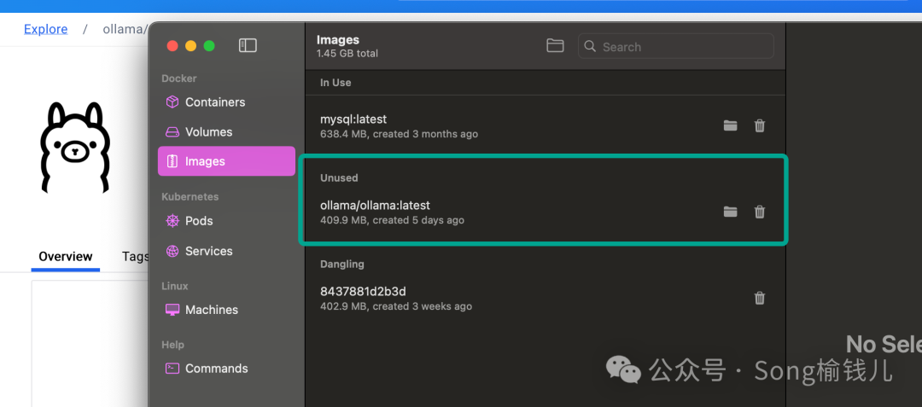Open folder for mysql:latest image
The width and height of the screenshot is (922, 407).
(x=730, y=125)
